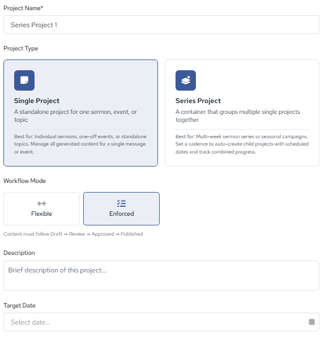Click the Enforced checklist icon

pos(121,203)
